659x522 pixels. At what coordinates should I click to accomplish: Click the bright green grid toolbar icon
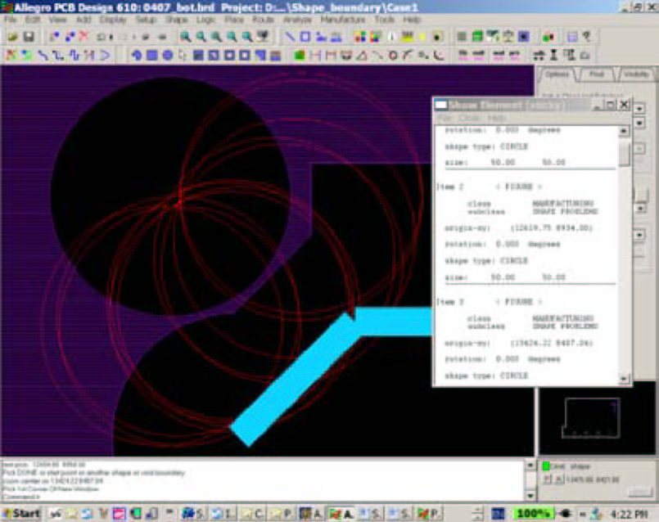point(477,37)
